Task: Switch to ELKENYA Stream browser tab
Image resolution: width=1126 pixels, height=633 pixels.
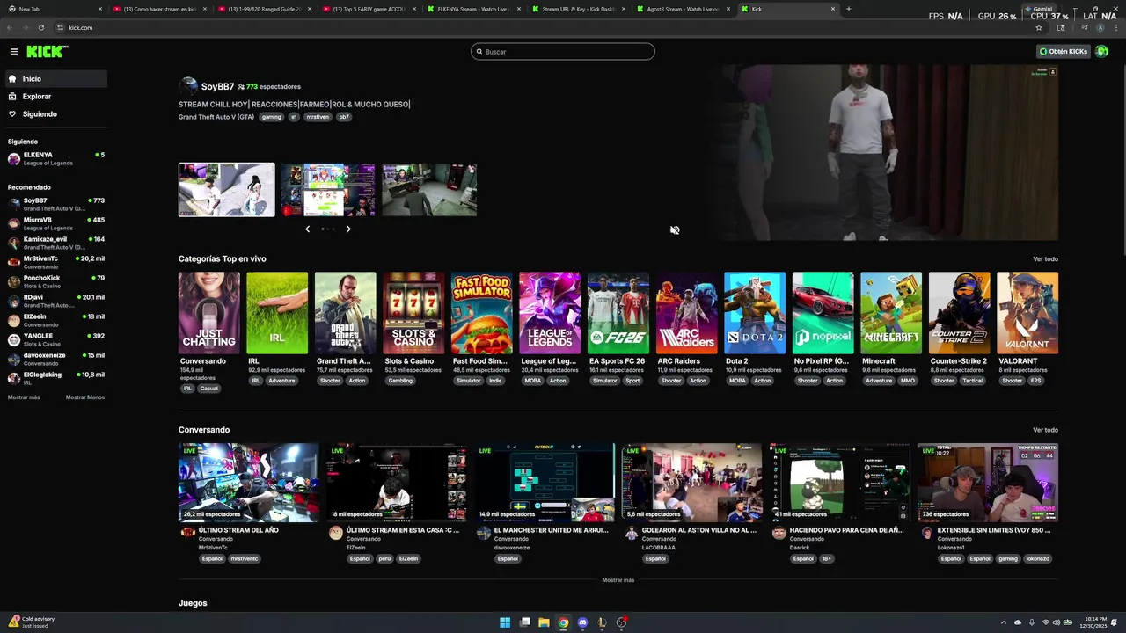Action: pos(472,9)
